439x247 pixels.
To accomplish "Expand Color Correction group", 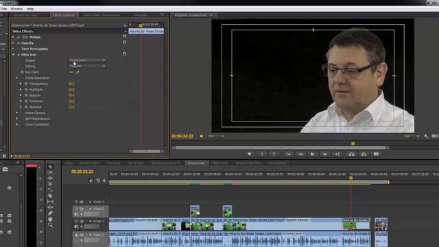I will coord(17,124).
